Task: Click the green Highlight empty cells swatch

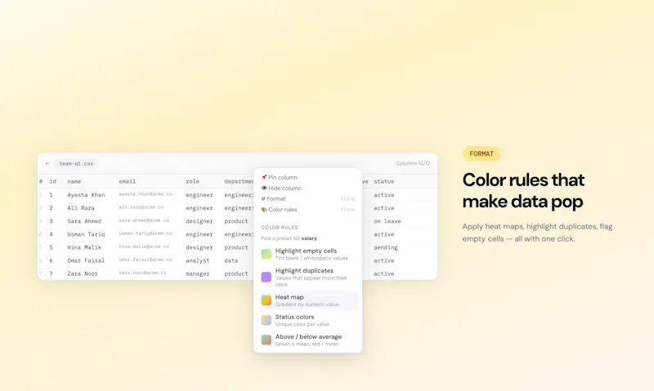Action: [x=267, y=254]
